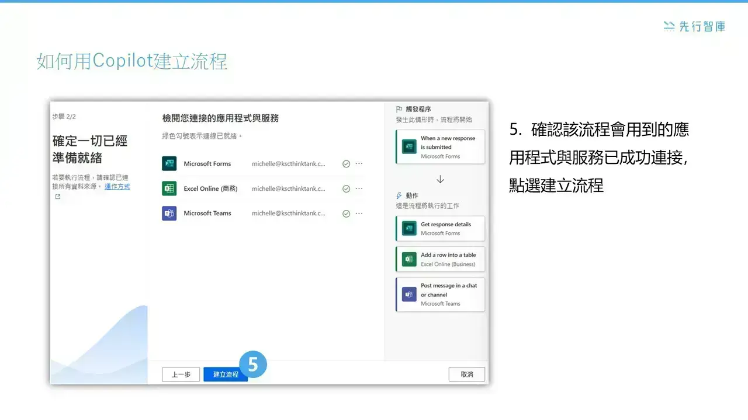Select 'Post message in a chat or channel' card
This screenshot has height=420, width=748.
pyautogui.click(x=441, y=295)
